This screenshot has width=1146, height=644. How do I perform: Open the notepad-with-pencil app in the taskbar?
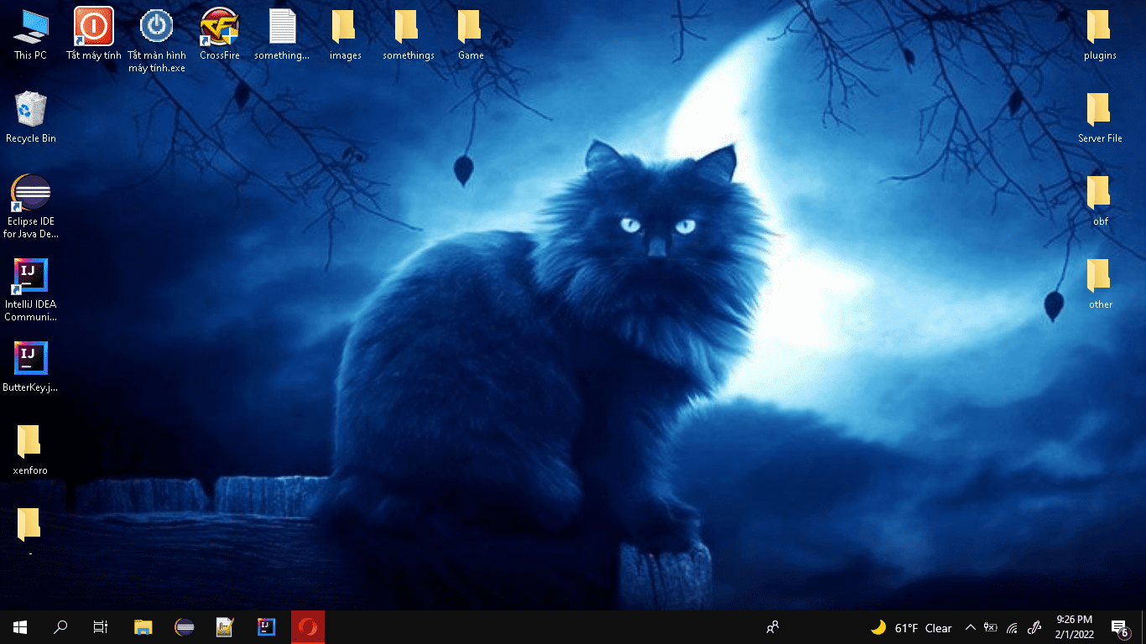(x=225, y=627)
